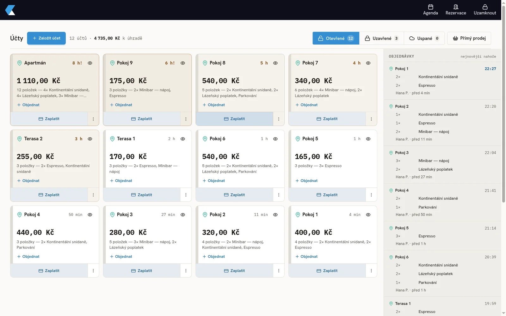Click pin icon of Pokoj 5 order

pyautogui.click(x=391, y=228)
